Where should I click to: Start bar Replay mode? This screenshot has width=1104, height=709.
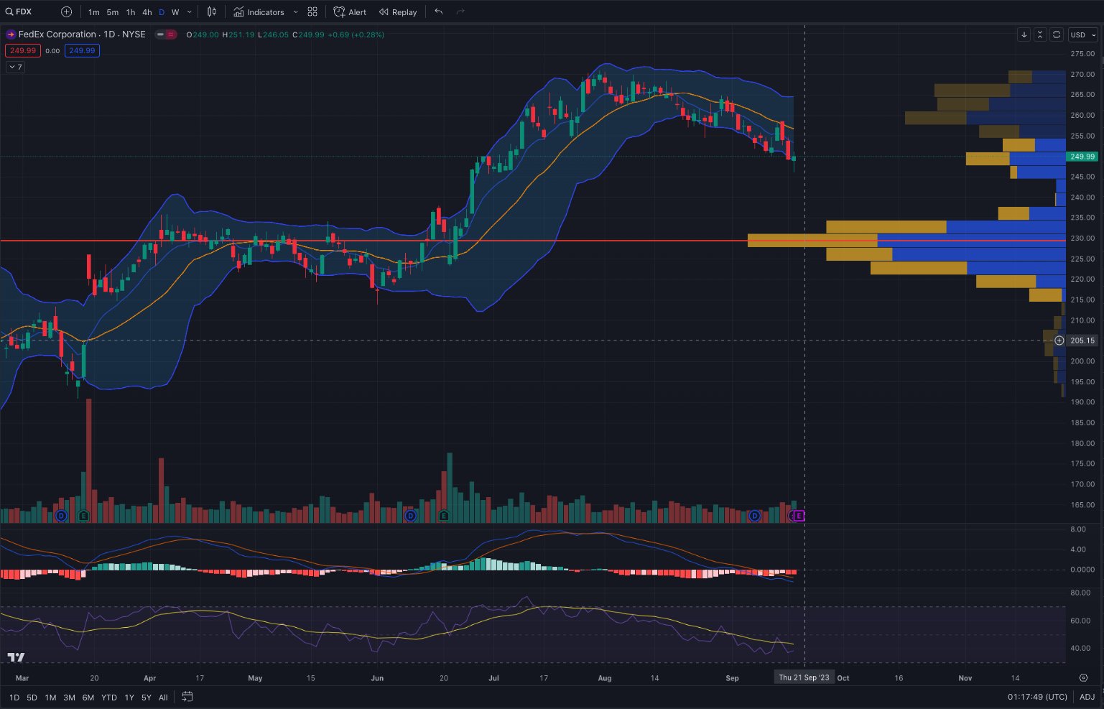click(398, 12)
